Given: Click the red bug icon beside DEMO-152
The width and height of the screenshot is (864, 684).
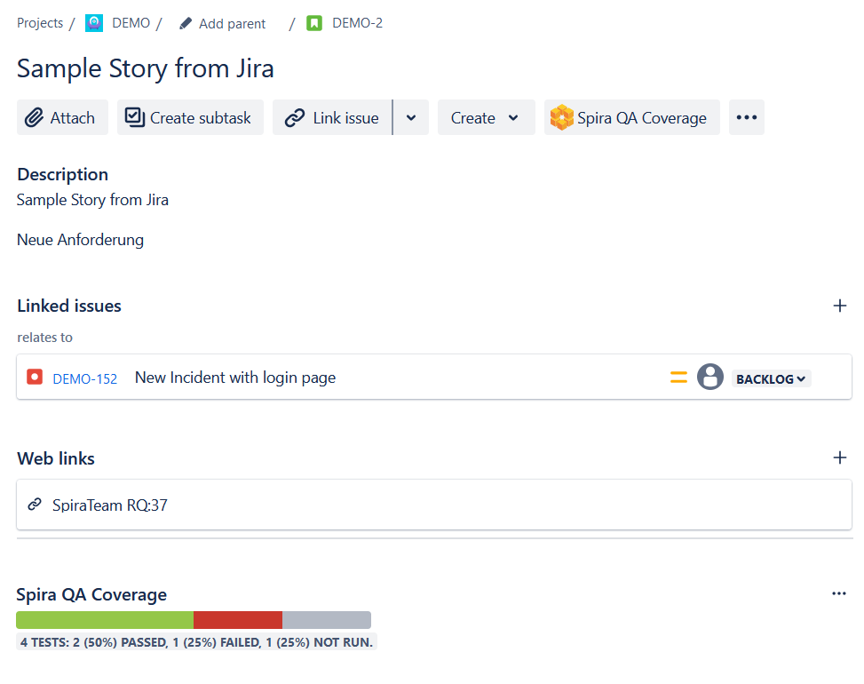Looking at the screenshot, I should click(x=35, y=378).
